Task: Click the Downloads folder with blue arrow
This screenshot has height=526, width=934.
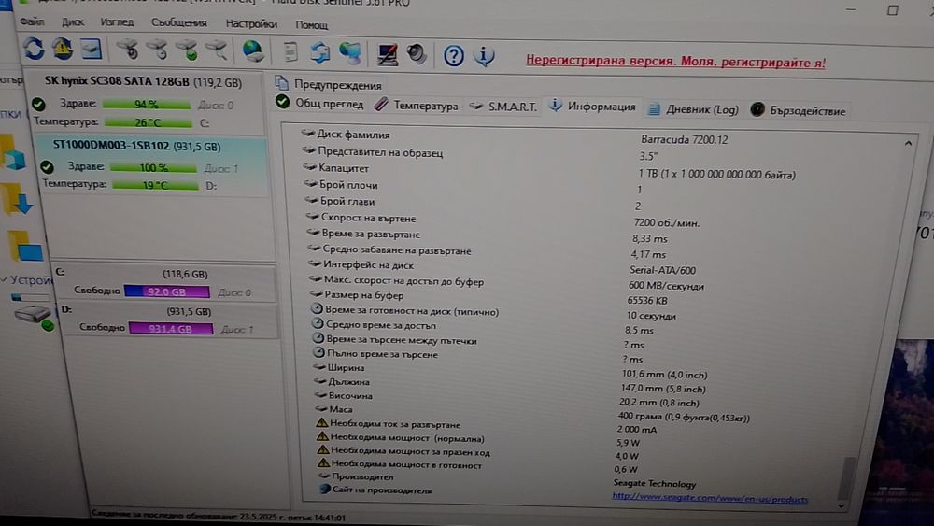Action: point(17,199)
